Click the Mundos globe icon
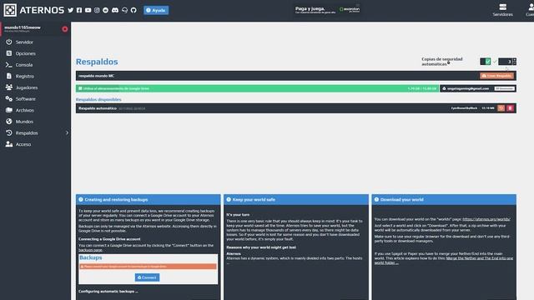Screen dimensions: 534x300 (9, 122)
